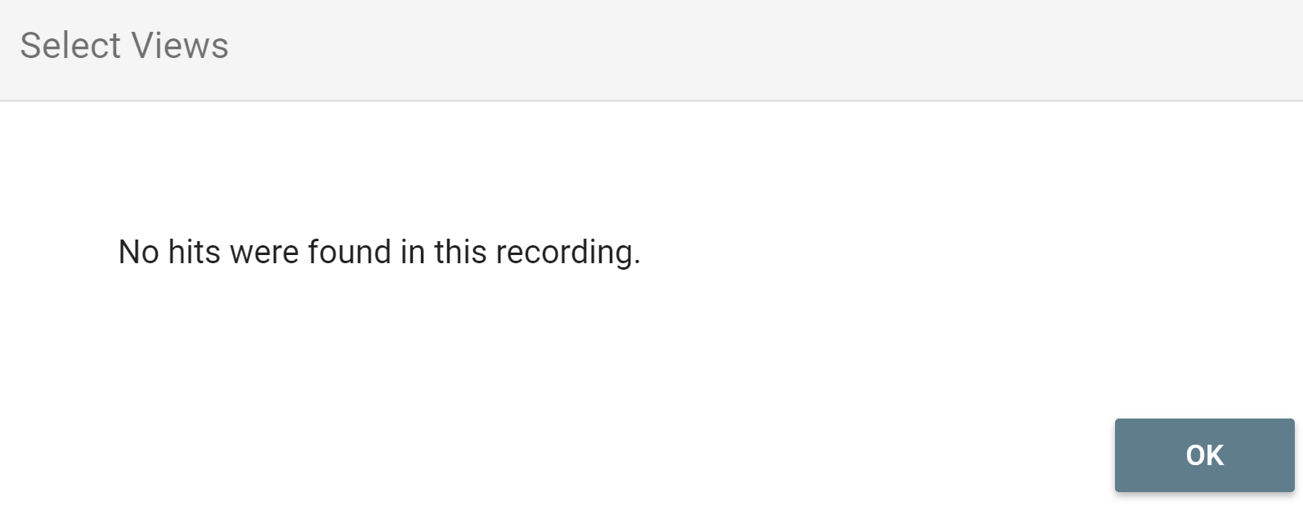
Task: Click the white dialog body area
Action: click(654, 360)
